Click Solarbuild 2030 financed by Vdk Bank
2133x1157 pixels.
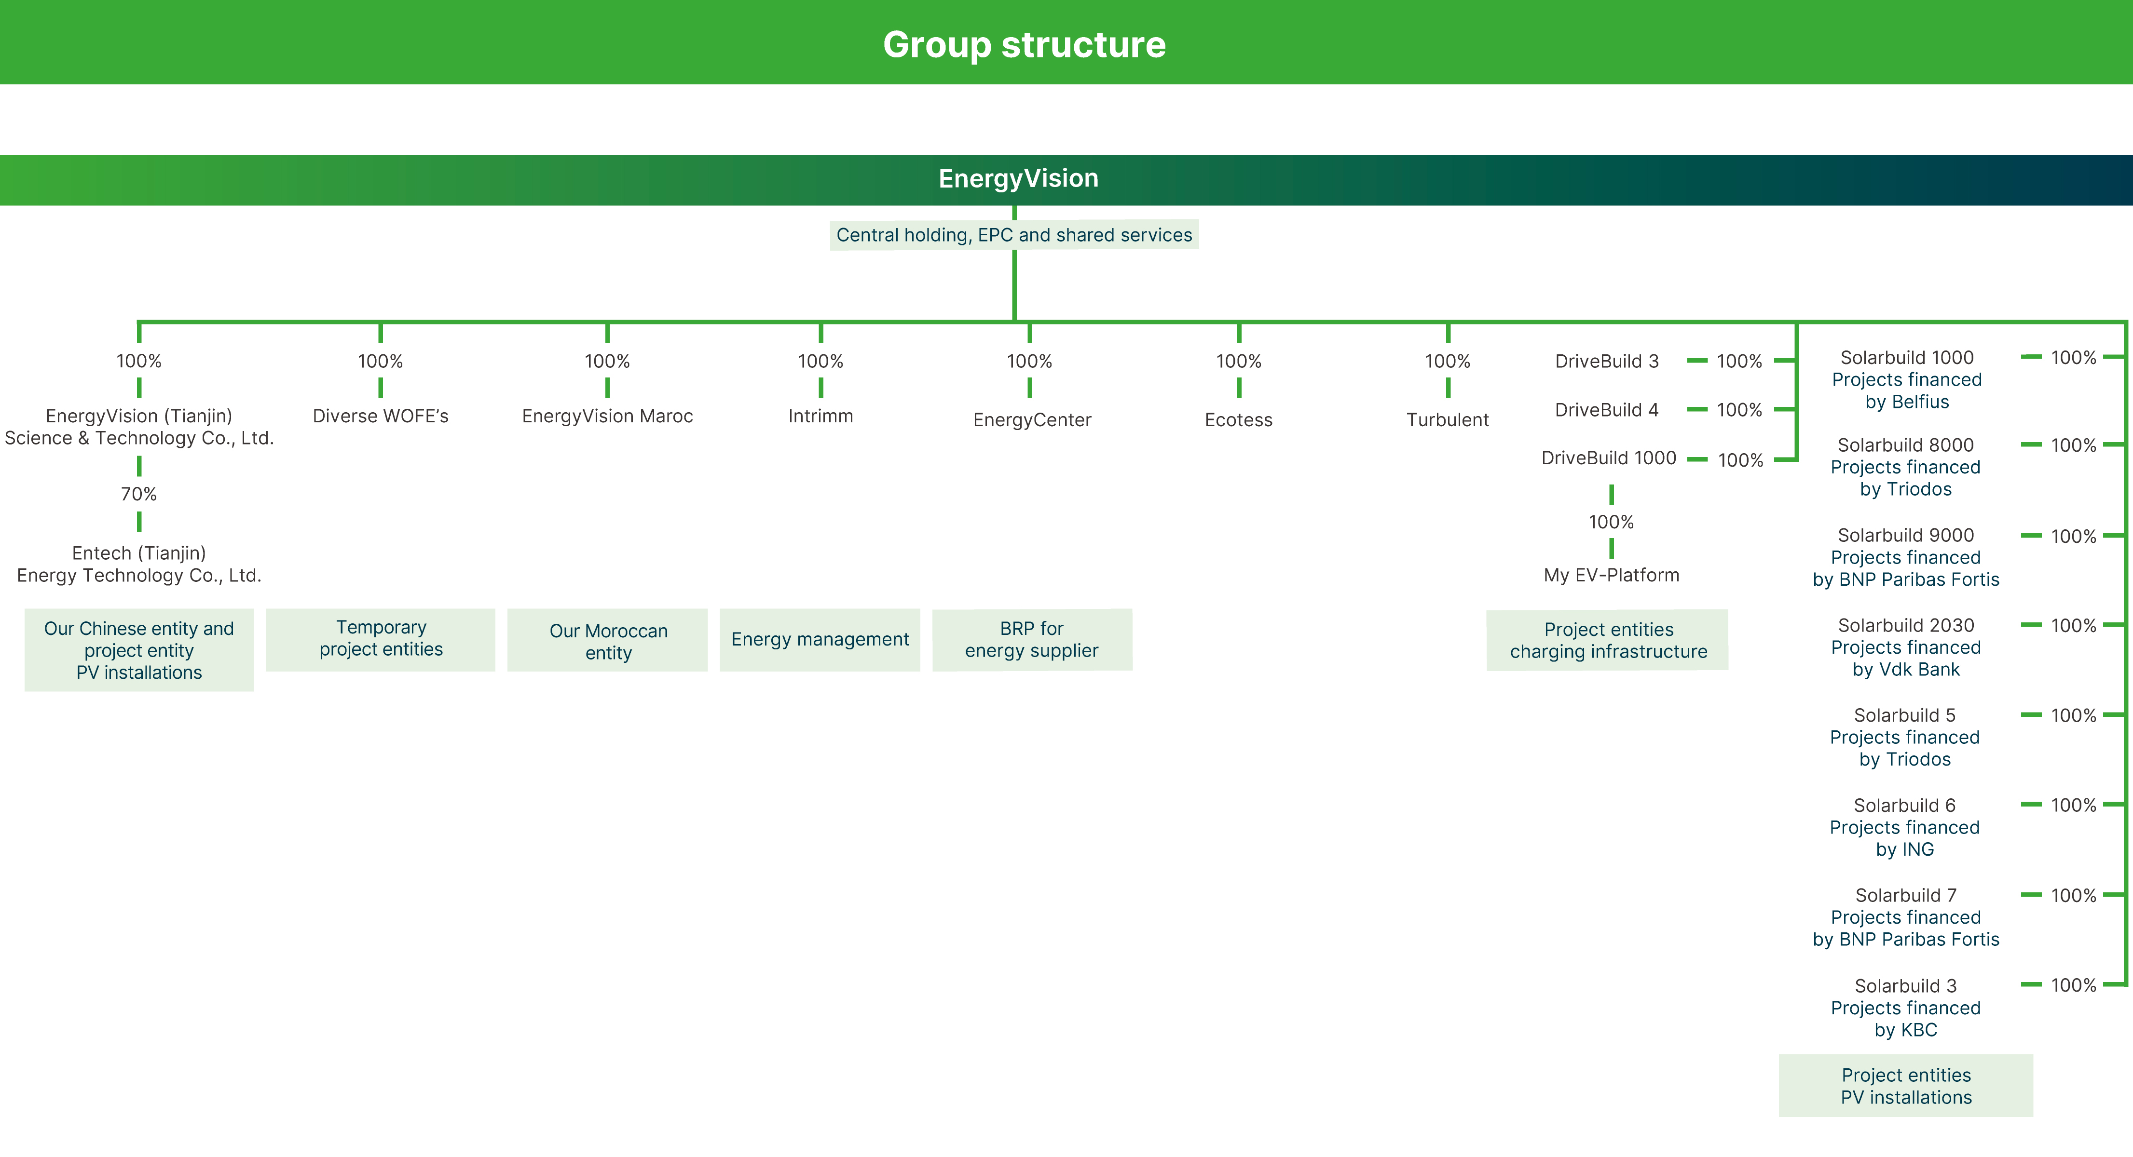[1905, 647]
